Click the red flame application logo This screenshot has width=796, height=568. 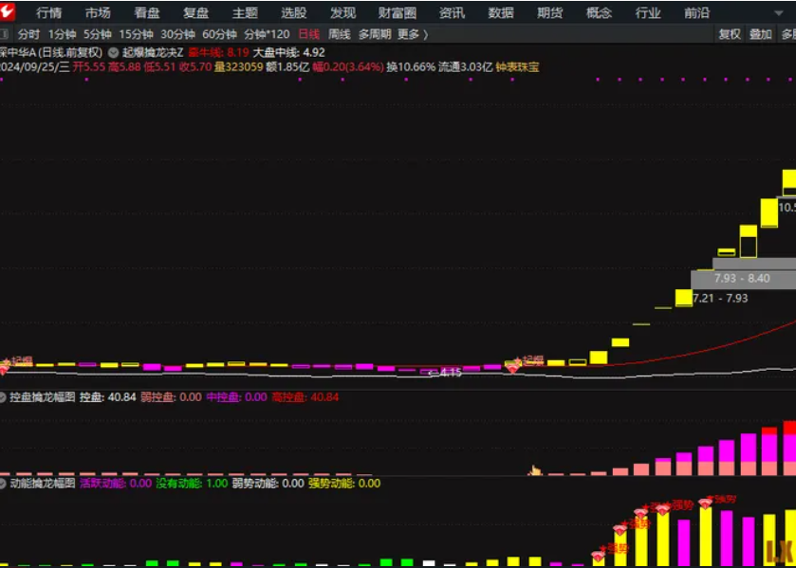tap(10, 13)
